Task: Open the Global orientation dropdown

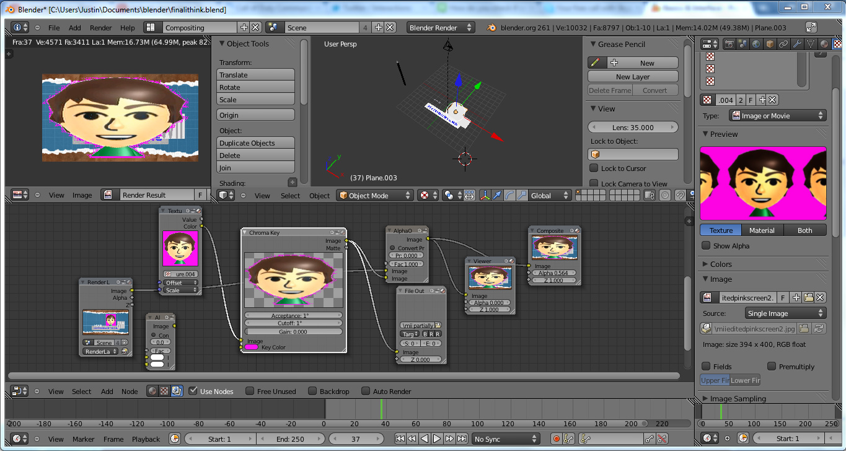Action: [x=550, y=195]
